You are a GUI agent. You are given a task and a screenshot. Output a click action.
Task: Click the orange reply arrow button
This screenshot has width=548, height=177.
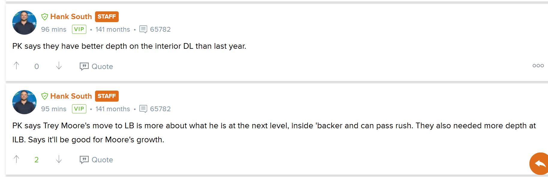pos(539,164)
